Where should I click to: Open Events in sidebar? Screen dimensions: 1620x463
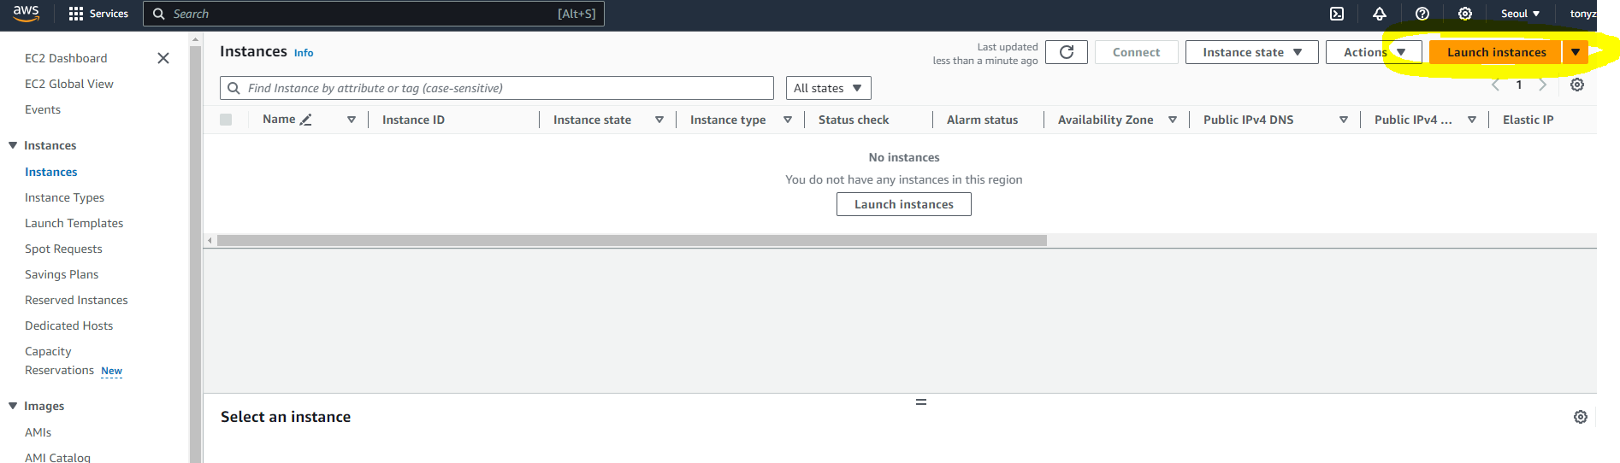click(43, 109)
